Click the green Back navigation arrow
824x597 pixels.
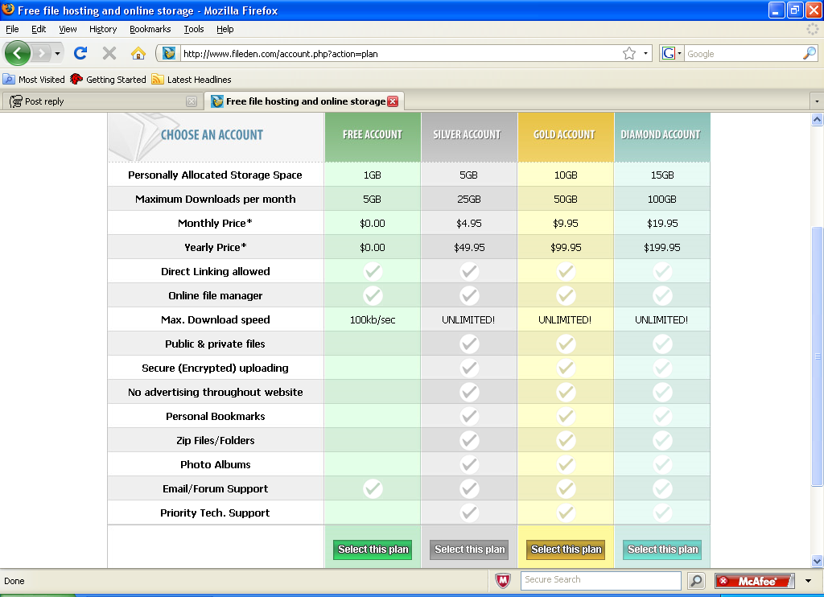pyautogui.click(x=18, y=53)
